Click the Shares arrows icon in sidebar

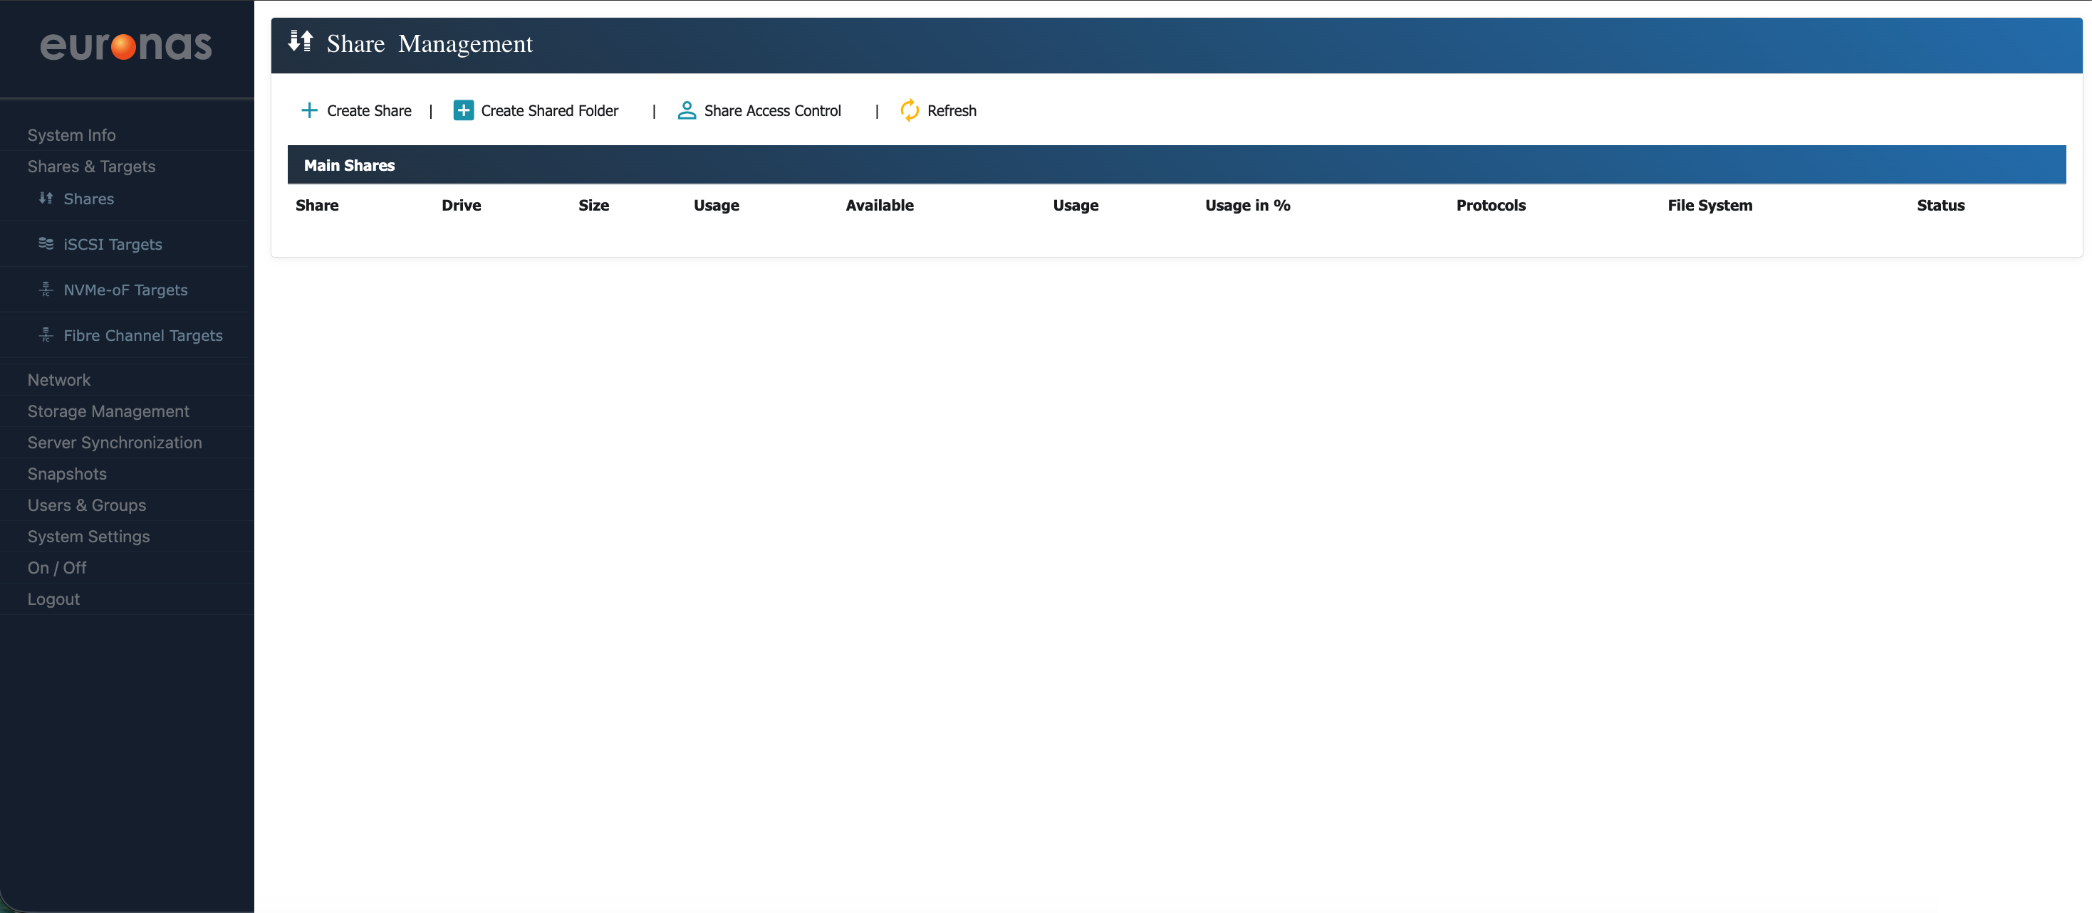[x=46, y=198]
